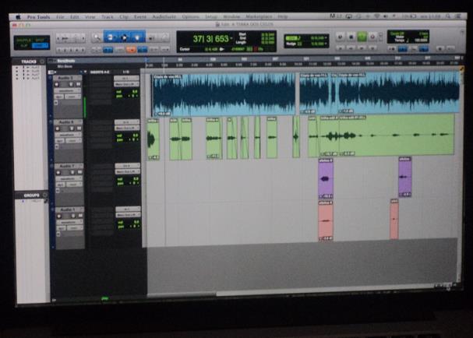Select the Selector tool

click(x=124, y=37)
